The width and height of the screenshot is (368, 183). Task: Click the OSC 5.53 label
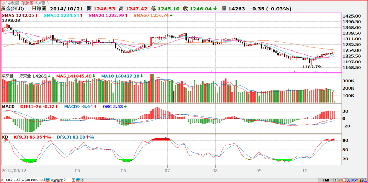pos(112,107)
